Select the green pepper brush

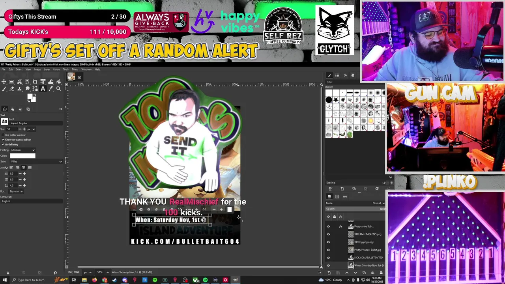tap(350, 135)
